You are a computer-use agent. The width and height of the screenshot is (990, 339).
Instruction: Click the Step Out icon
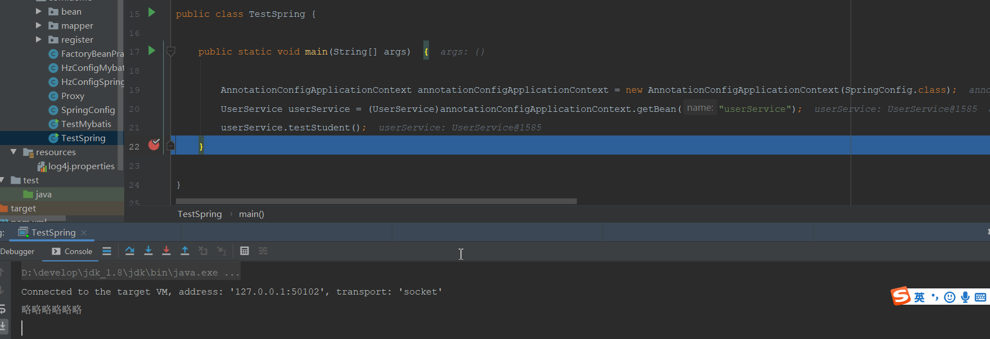click(x=185, y=251)
